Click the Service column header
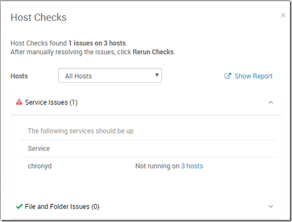The height and width of the screenshot is (222, 292). pos(39,149)
